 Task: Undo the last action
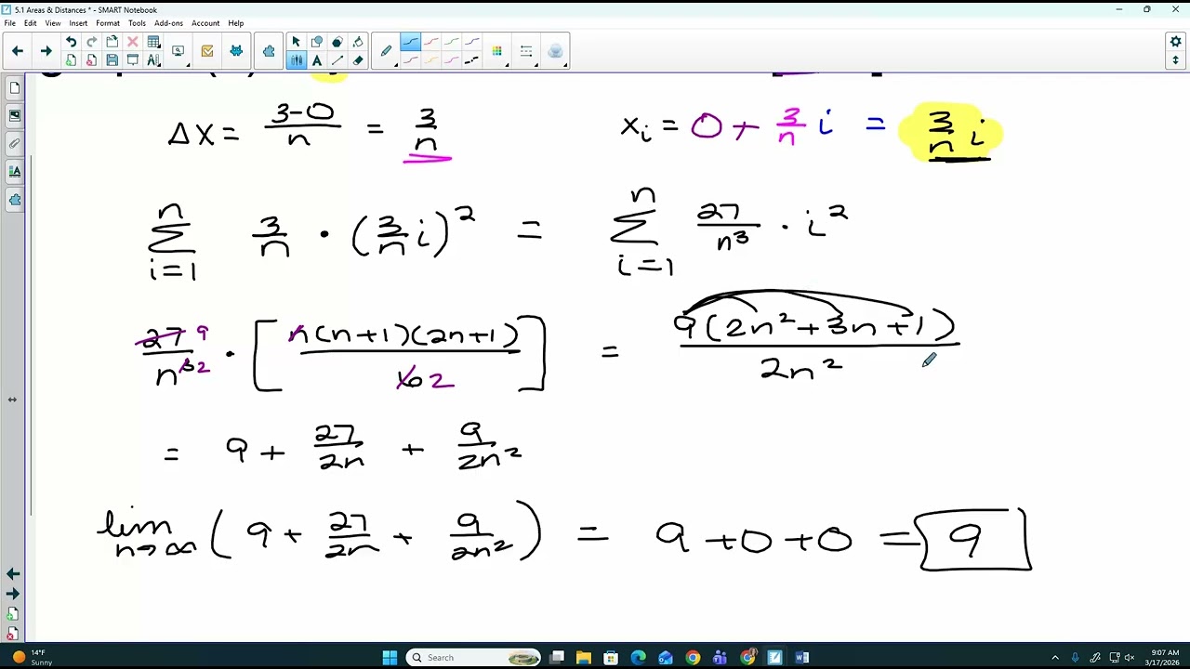pyautogui.click(x=71, y=42)
